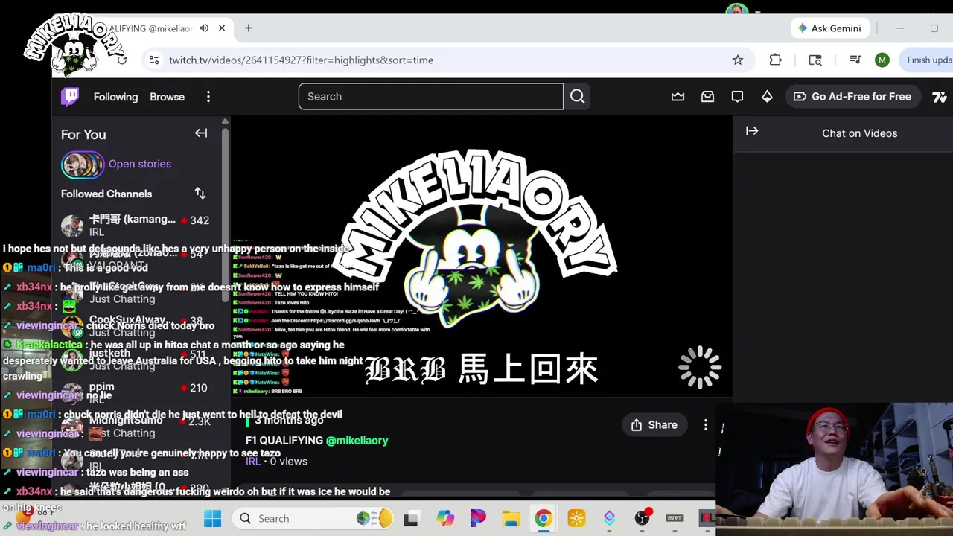Open the Following page
Screen dimensions: 953x536
coord(115,97)
